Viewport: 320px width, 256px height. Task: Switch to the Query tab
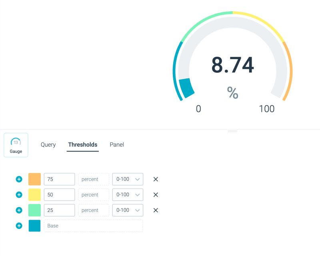(48, 144)
